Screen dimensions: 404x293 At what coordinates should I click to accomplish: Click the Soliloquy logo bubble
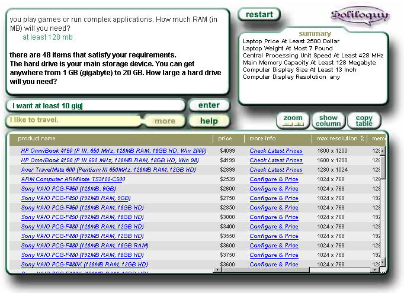point(360,15)
